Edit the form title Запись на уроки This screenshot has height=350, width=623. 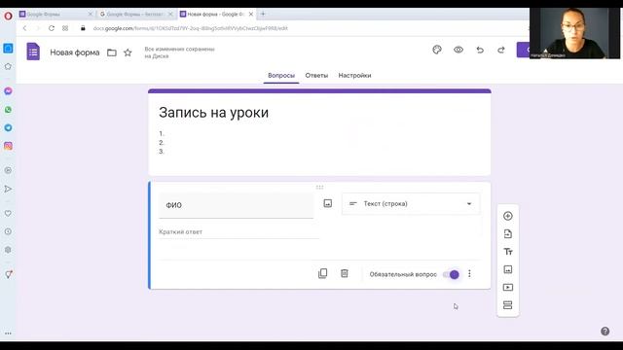(x=214, y=113)
